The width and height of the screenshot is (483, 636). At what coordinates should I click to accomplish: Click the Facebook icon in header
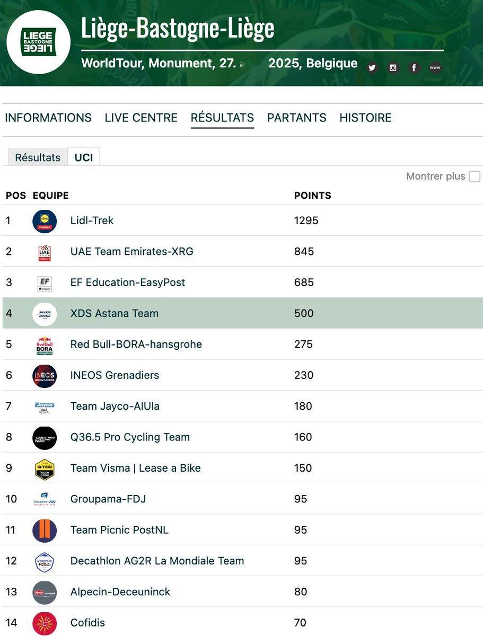click(x=414, y=67)
